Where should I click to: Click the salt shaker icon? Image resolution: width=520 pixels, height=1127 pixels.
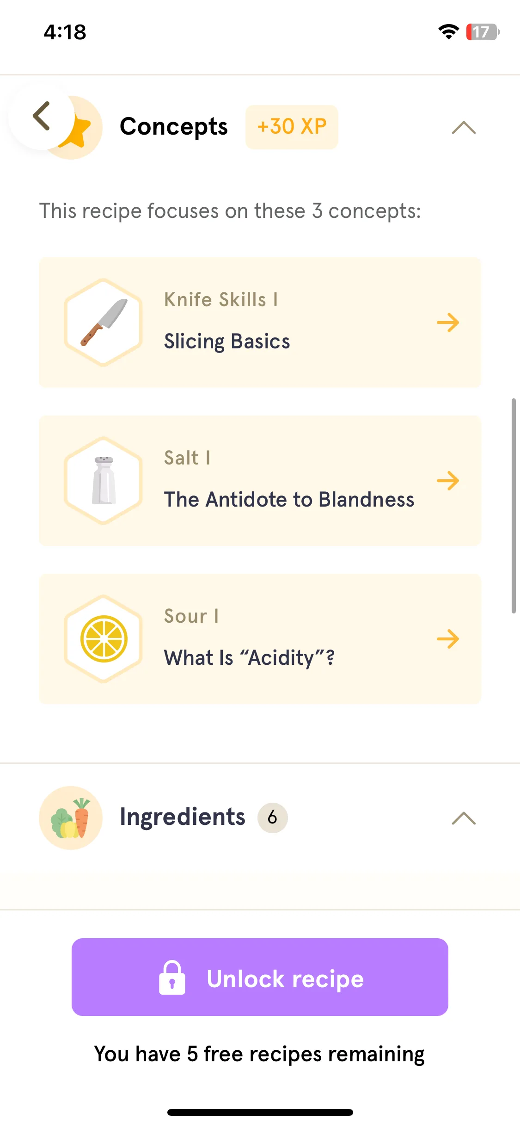click(x=104, y=481)
